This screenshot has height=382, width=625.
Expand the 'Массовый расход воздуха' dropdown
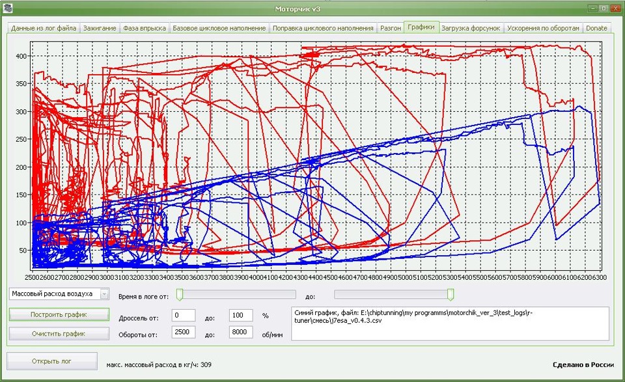point(104,294)
